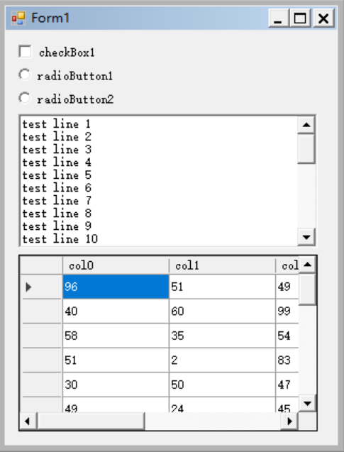
Task: Select the cell with value 2
Action: coord(222,360)
